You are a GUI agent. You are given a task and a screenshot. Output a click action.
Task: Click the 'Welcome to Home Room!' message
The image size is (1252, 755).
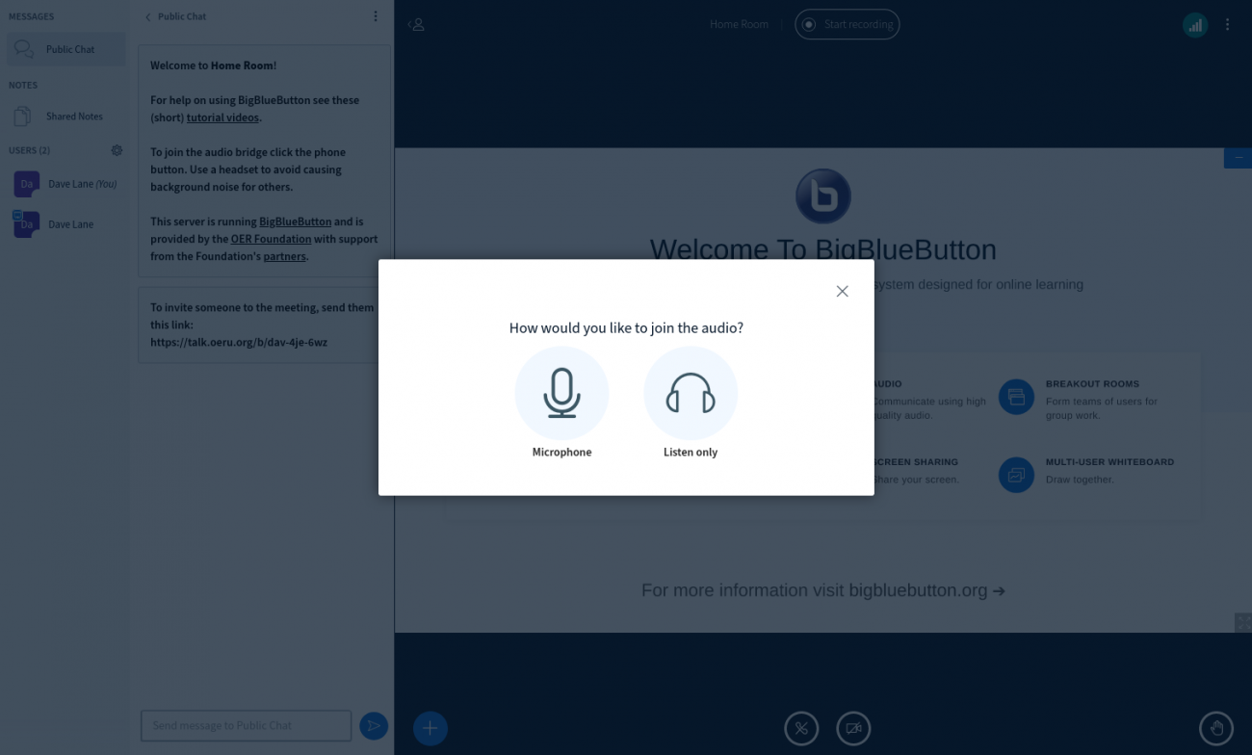[x=214, y=65]
